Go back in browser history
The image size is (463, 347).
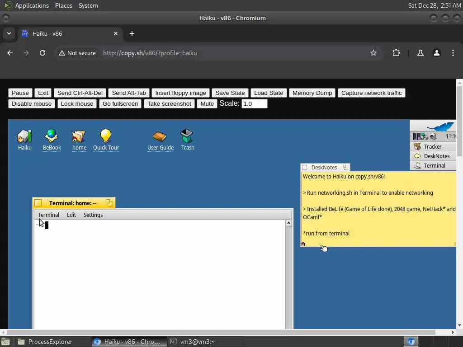[10, 53]
